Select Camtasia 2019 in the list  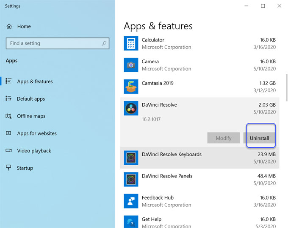(x=158, y=83)
